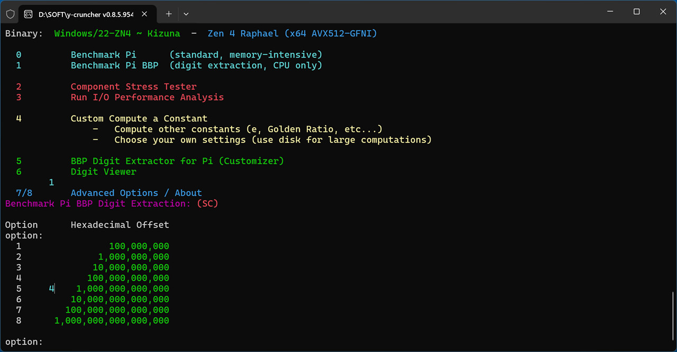This screenshot has height=352, width=677.
Task: Minimize the terminal window
Action: [611, 12]
